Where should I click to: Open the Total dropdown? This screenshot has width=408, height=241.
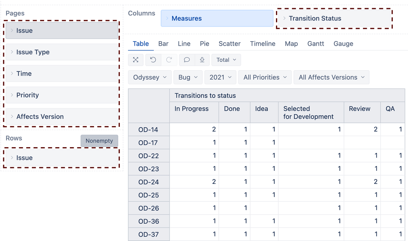[226, 60]
